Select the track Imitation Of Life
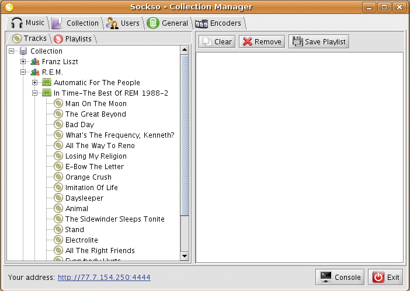This screenshot has height=291, width=410. 92,187
